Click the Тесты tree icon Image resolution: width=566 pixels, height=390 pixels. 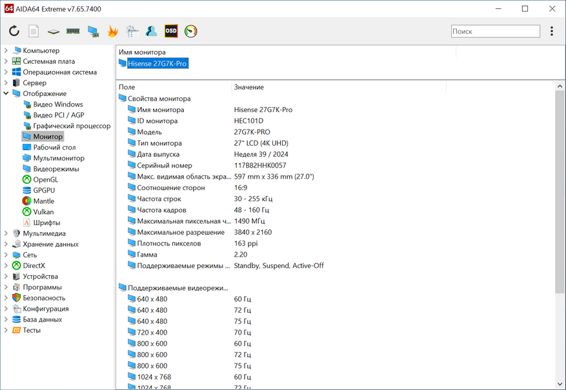(17, 330)
